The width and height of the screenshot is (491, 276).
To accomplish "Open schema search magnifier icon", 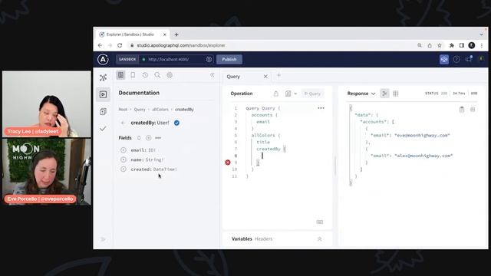I will point(157,75).
